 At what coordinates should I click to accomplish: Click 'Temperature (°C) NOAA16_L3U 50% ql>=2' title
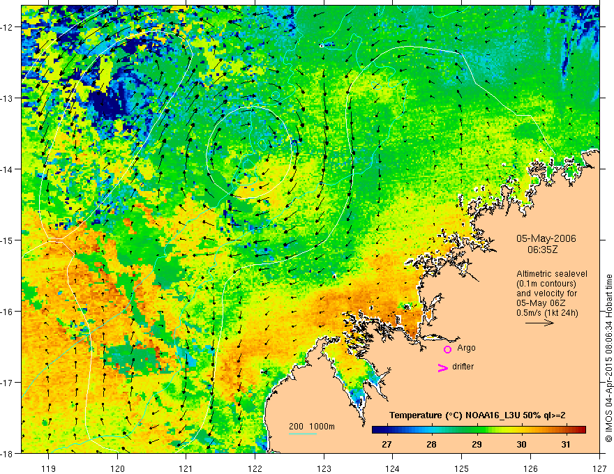click(x=477, y=415)
